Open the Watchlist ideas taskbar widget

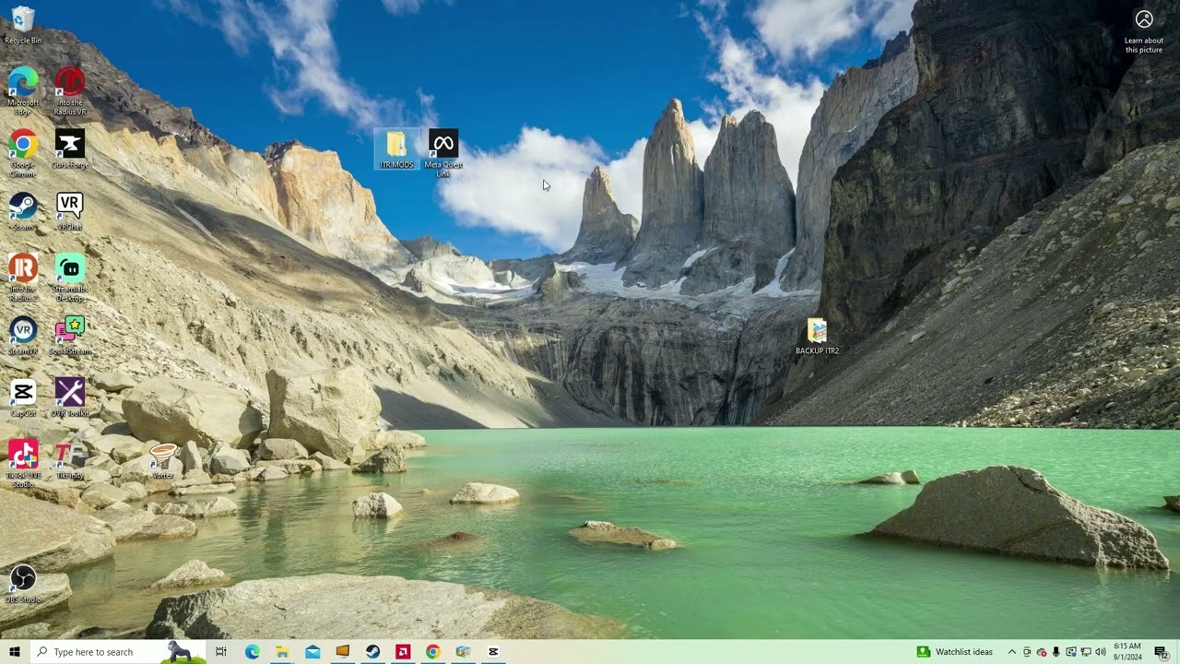point(955,652)
